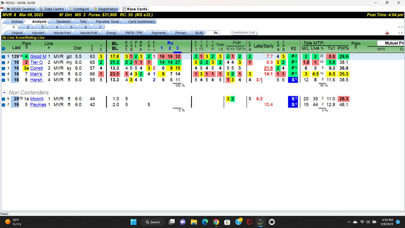The image size is (405, 228).
Task: Open the volume tray icon
Action: pyautogui.click(x=368, y=222)
